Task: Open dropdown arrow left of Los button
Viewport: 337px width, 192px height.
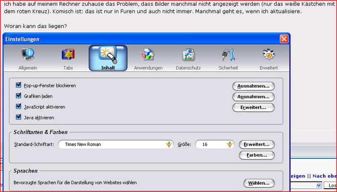Action: pyautogui.click(x=319, y=185)
